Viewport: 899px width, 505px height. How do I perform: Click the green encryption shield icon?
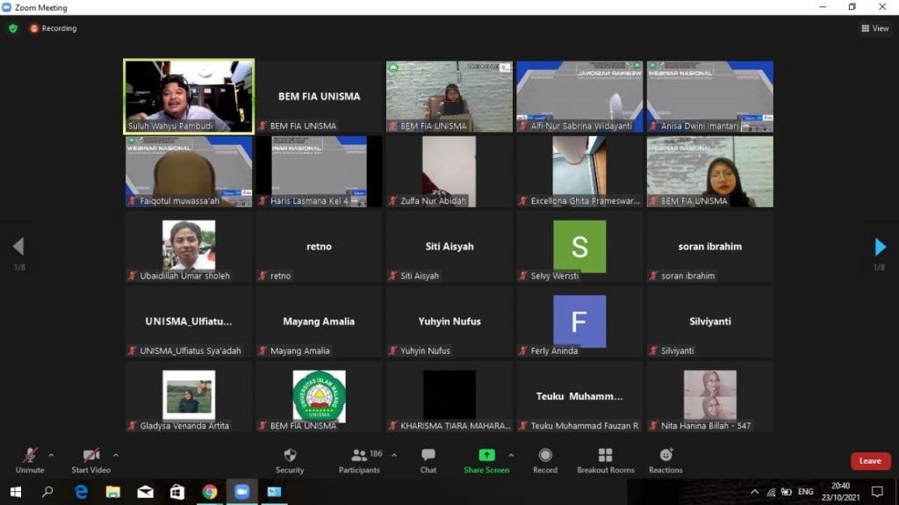pos(13,28)
